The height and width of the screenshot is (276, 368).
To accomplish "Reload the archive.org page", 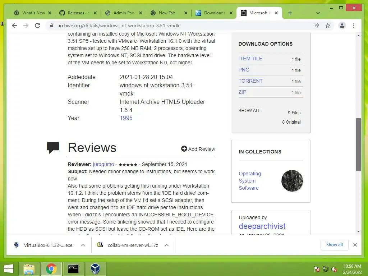I will tap(37, 26).
